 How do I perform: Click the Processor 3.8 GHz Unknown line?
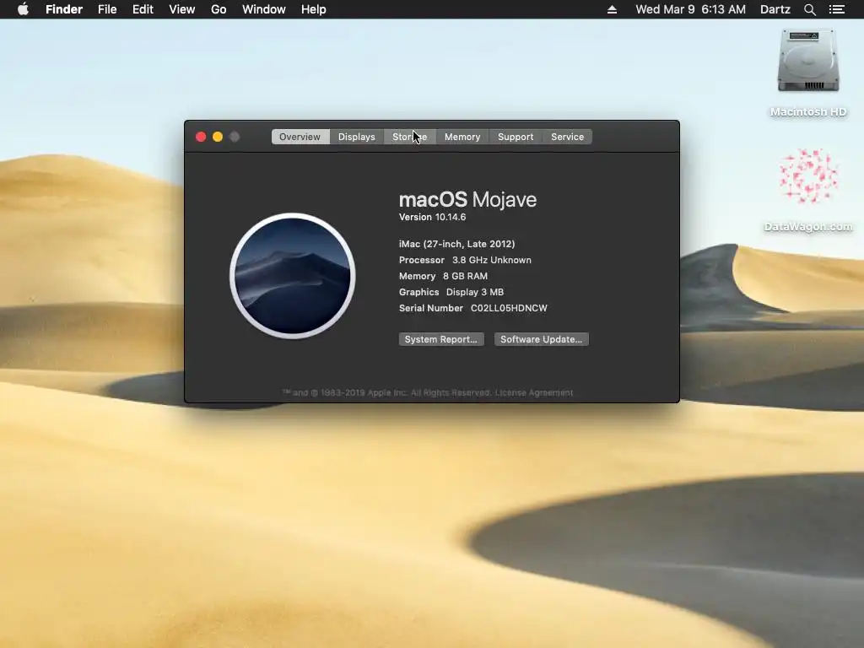[465, 260]
